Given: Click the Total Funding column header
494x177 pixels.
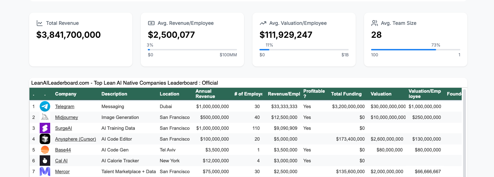Looking at the screenshot, I should click(x=346, y=94).
